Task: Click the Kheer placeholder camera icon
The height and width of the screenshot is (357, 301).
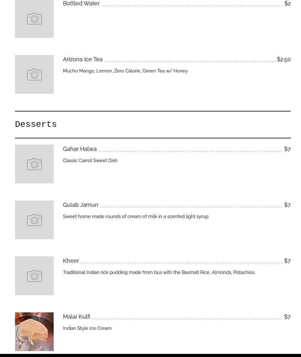Action: tap(34, 276)
